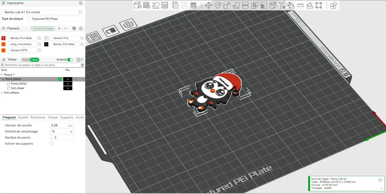Open filament settings gear icon
The height and width of the screenshot is (194, 386).
coord(81,29)
